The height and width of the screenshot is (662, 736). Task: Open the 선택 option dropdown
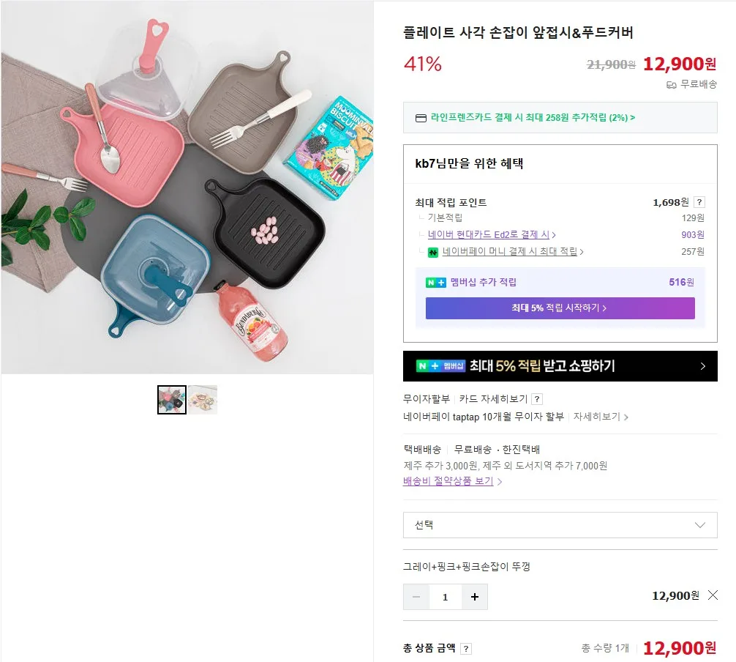point(560,525)
